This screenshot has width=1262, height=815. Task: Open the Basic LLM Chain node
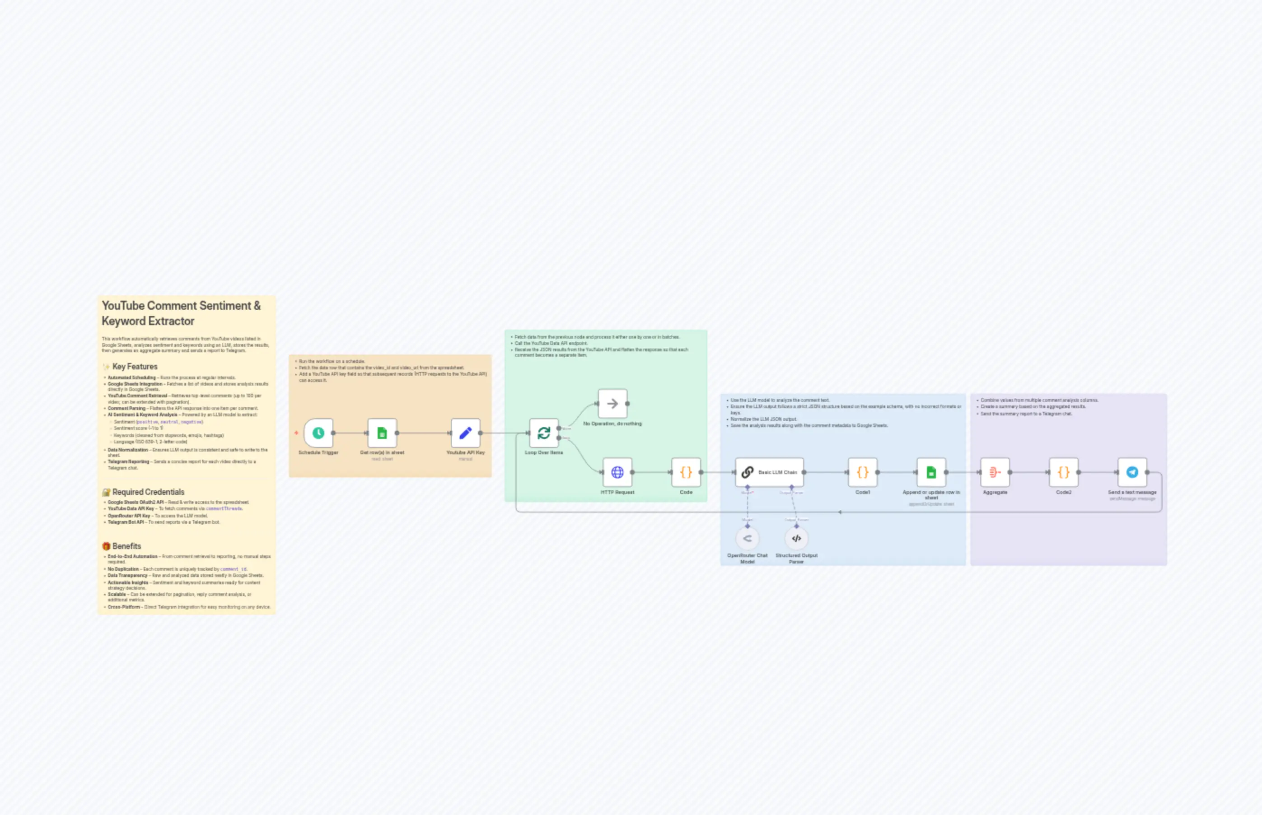click(769, 471)
